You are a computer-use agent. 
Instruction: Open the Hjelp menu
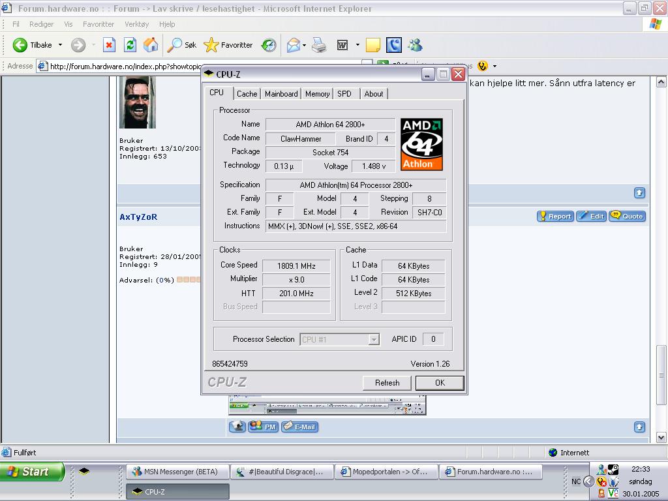(167, 24)
